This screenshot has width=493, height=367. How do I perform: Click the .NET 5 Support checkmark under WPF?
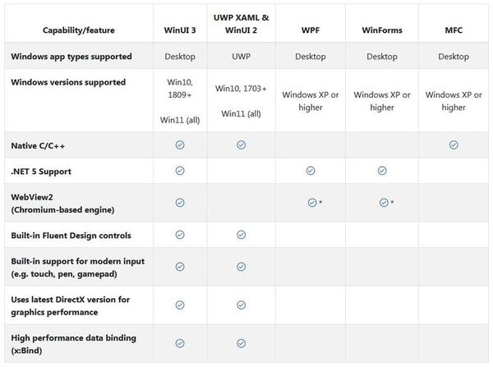click(311, 171)
